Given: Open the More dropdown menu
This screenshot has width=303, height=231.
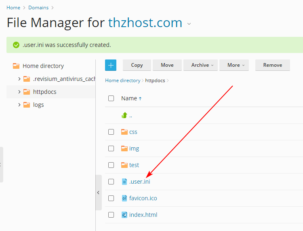Looking at the screenshot, I should pos(234,65).
